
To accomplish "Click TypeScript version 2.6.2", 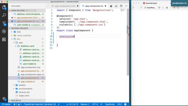I will click(119, 104).
